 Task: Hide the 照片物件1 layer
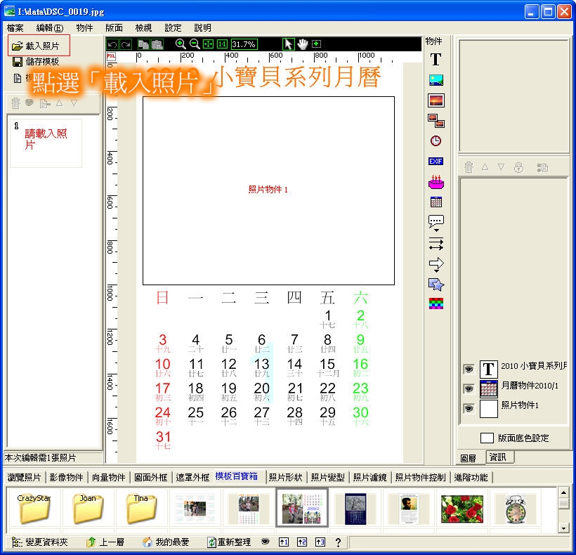469,408
